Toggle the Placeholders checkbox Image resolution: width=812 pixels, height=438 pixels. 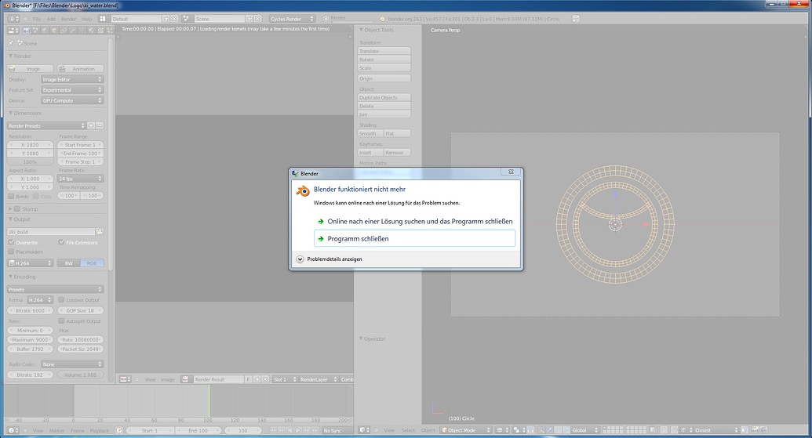pos(11,252)
